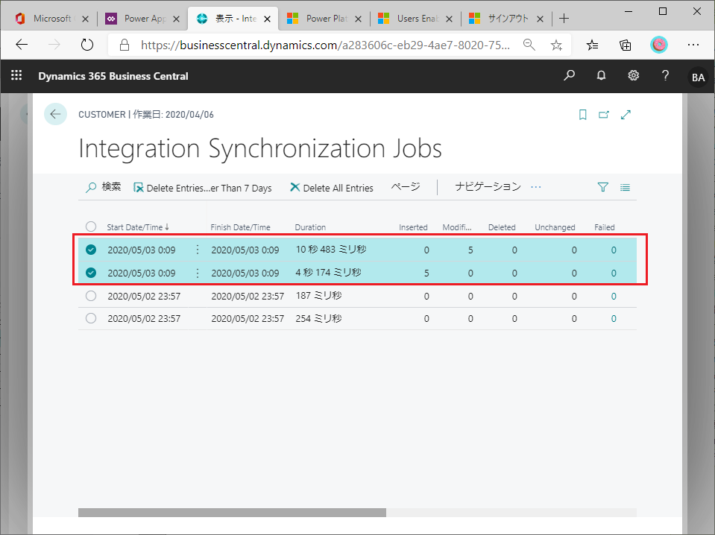Screen dimensions: 715x535
Task: Open failed count for the 10 秒 483 ミリ秒 row
Action: pos(614,250)
